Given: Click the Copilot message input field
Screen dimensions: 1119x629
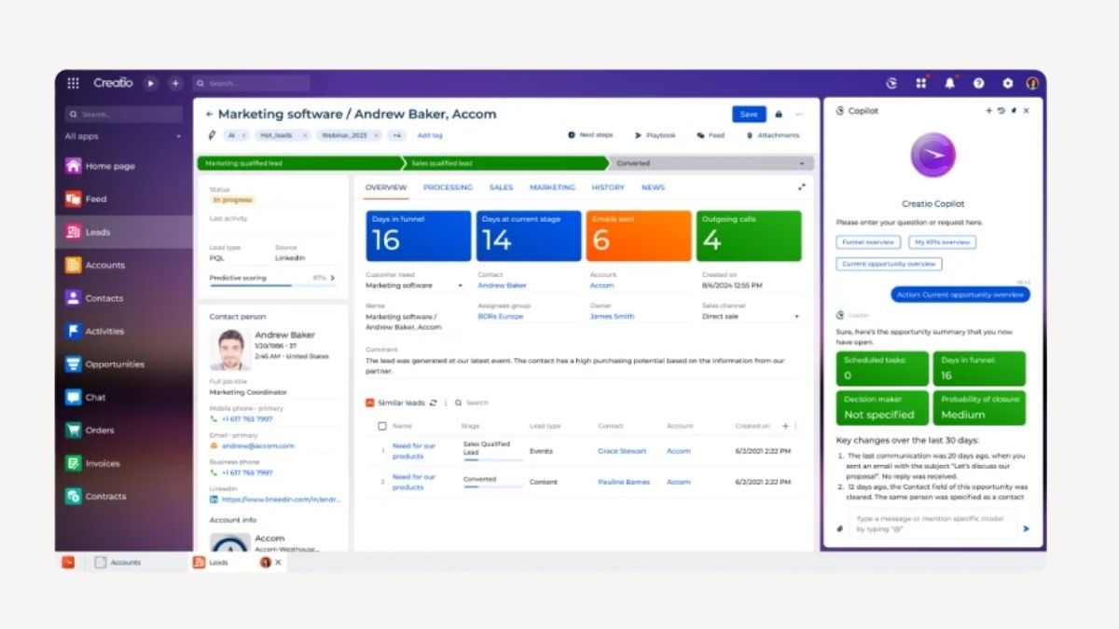Looking at the screenshot, I should coord(932,523).
